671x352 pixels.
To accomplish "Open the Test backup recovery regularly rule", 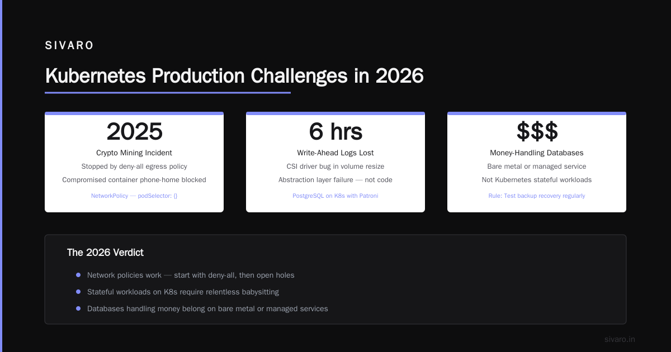I will (537, 196).
